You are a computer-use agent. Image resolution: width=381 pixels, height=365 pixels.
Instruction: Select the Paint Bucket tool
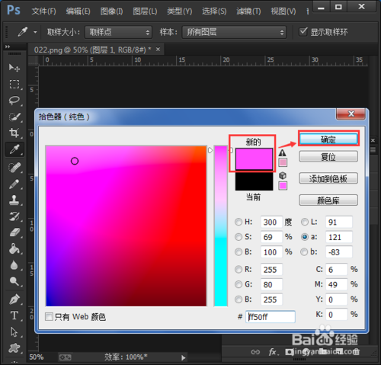pyautogui.click(x=14, y=249)
